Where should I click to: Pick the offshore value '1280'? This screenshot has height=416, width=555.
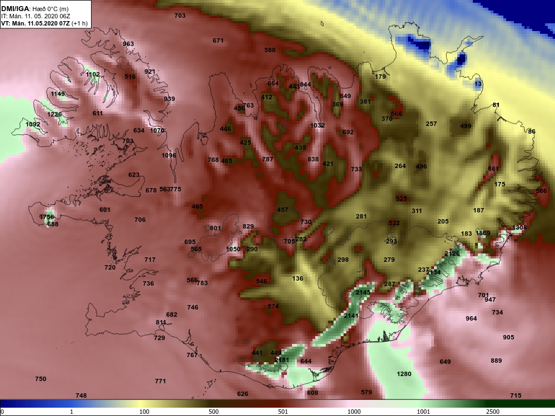coord(404,374)
